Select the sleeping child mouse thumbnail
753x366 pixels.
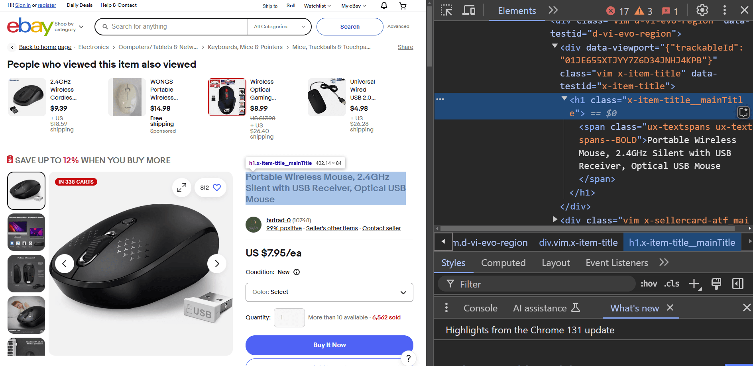(26, 315)
